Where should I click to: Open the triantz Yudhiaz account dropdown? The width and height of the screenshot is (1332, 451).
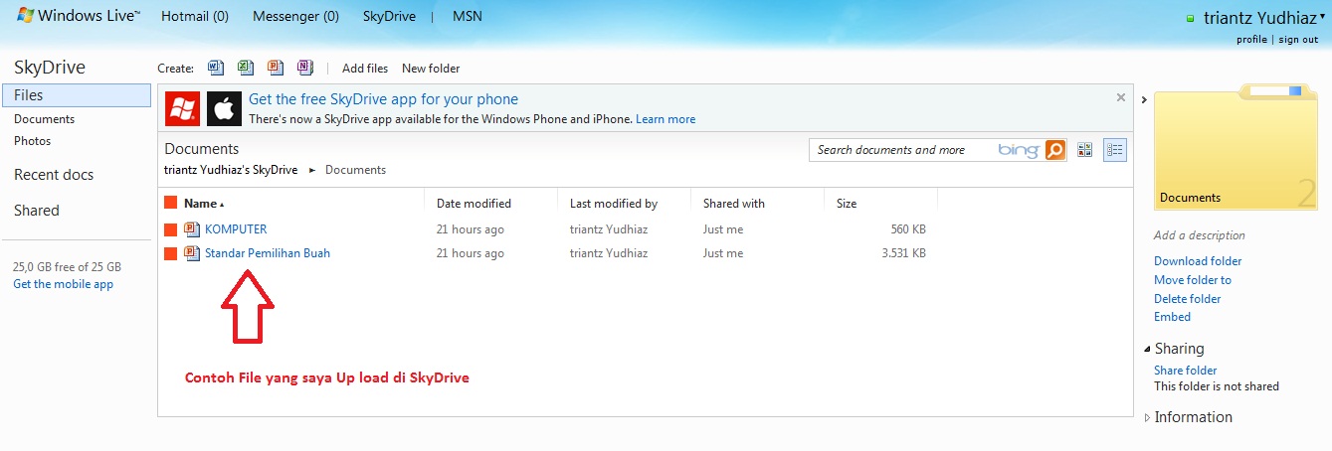[1264, 17]
